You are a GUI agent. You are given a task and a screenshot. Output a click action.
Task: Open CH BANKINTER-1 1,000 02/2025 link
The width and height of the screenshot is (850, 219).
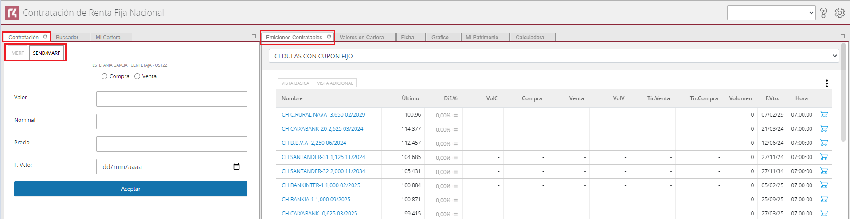tap(321, 185)
